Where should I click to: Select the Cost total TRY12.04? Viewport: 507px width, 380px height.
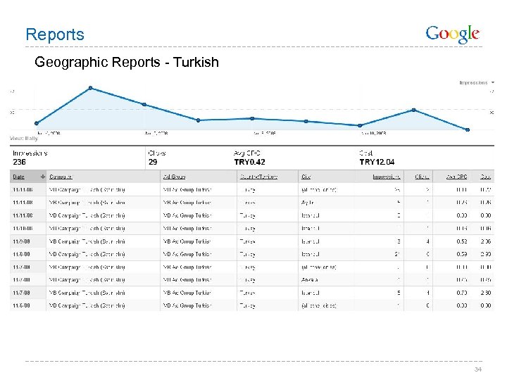pos(377,163)
